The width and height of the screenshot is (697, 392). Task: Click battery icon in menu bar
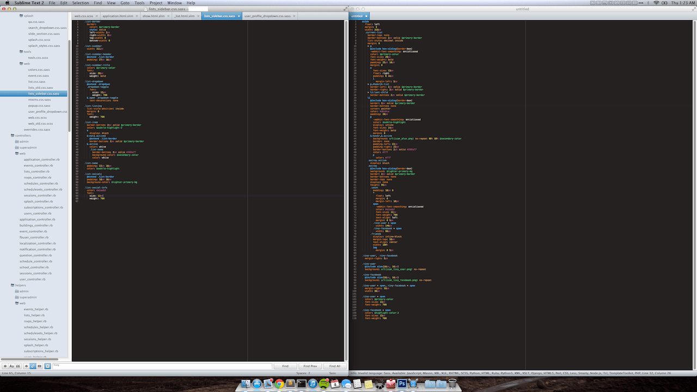coord(664,3)
